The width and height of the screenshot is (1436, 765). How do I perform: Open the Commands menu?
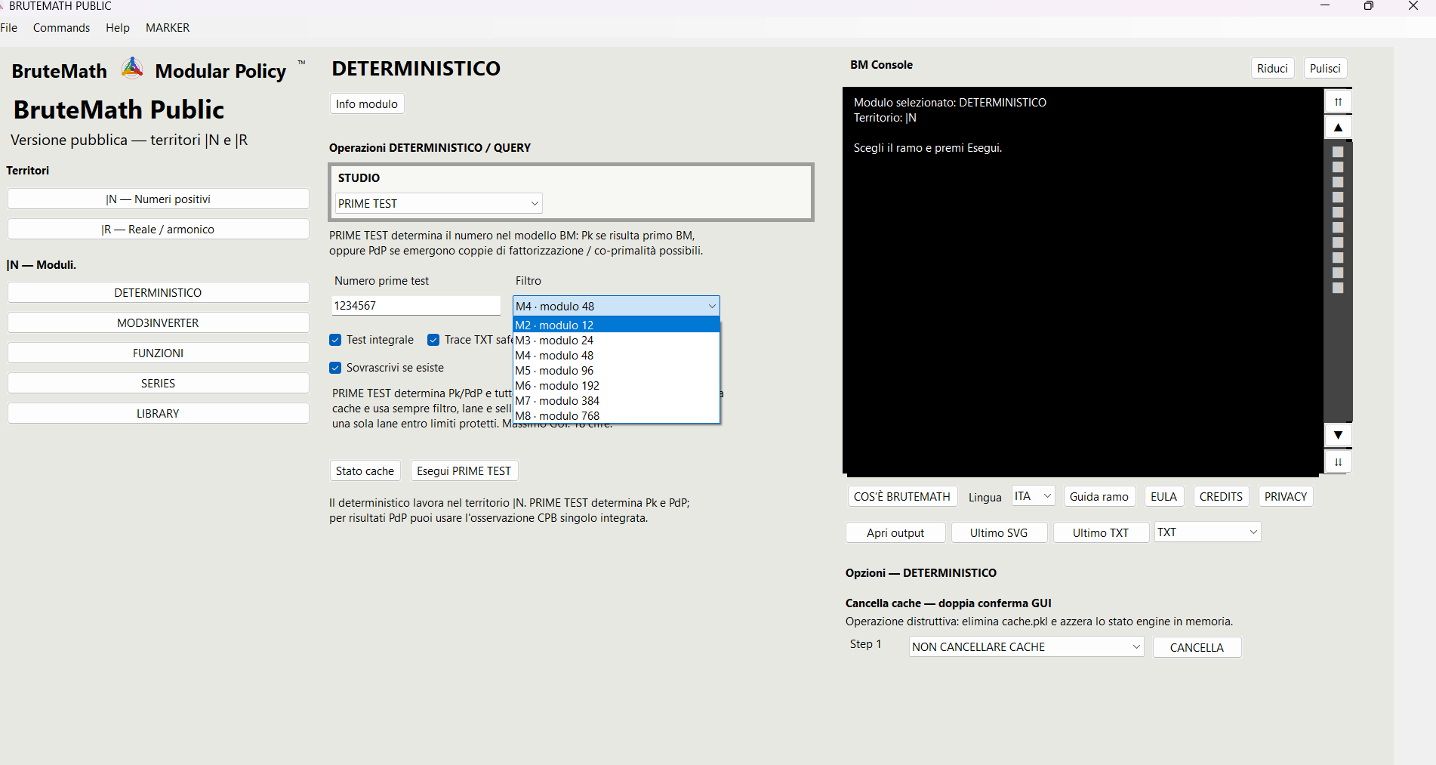tap(61, 27)
